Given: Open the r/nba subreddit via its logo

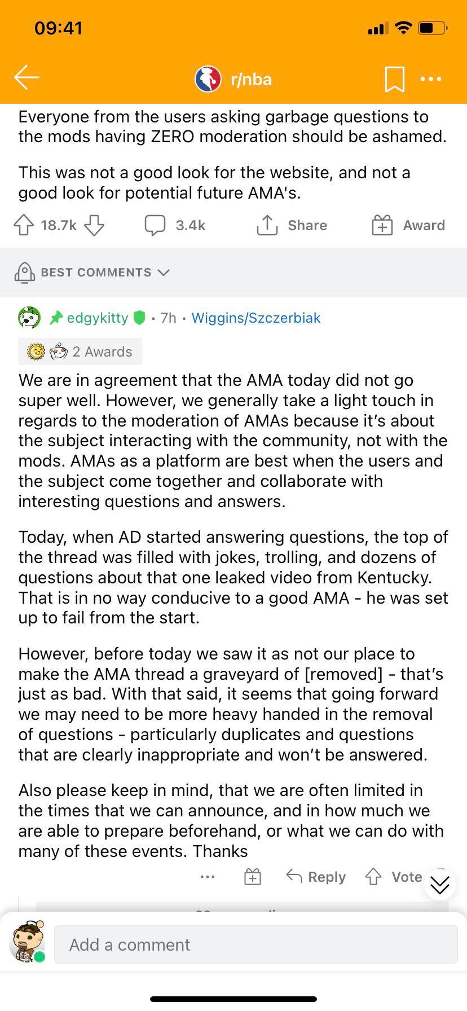Looking at the screenshot, I should (x=209, y=79).
